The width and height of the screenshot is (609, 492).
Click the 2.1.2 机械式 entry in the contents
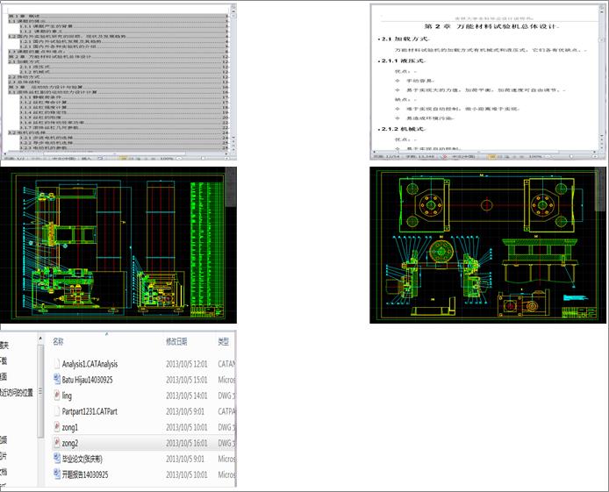[125, 72]
